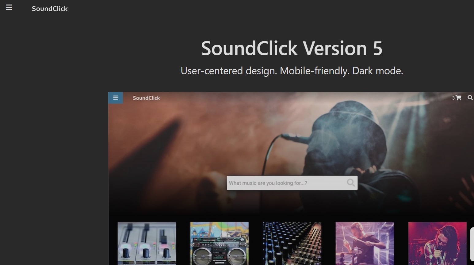Open the blue hamburger menu in preview
The height and width of the screenshot is (265, 474).
pos(115,98)
